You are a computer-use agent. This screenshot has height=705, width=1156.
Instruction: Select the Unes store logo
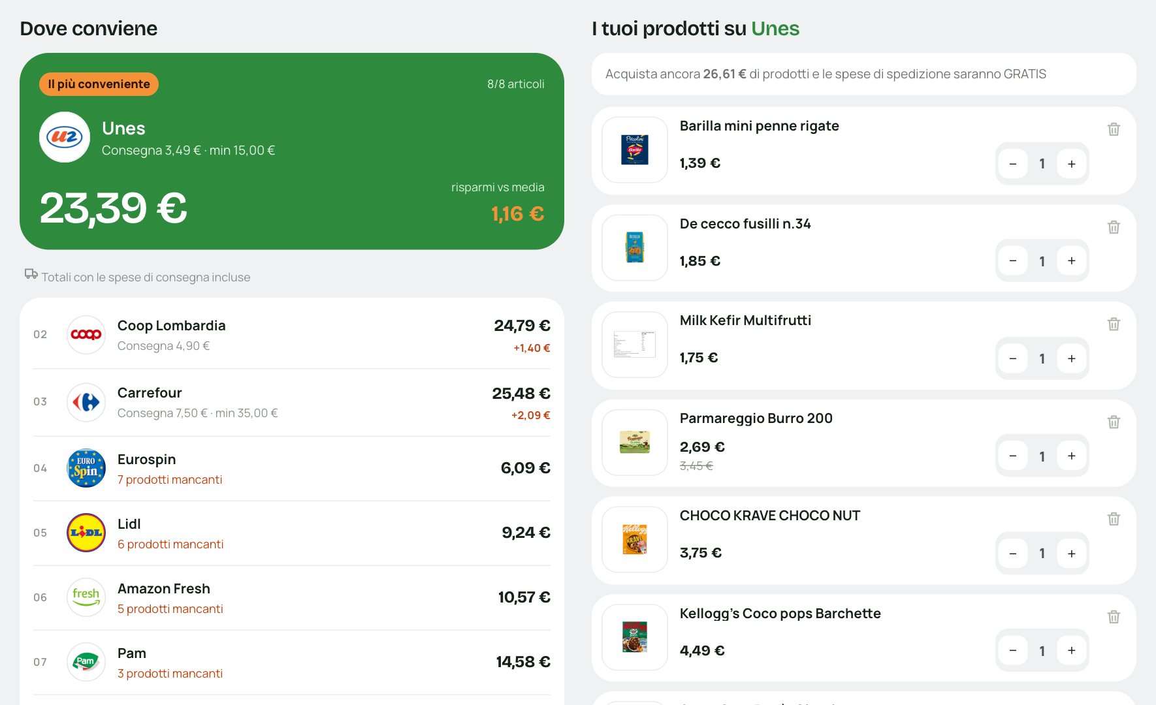[x=65, y=137]
